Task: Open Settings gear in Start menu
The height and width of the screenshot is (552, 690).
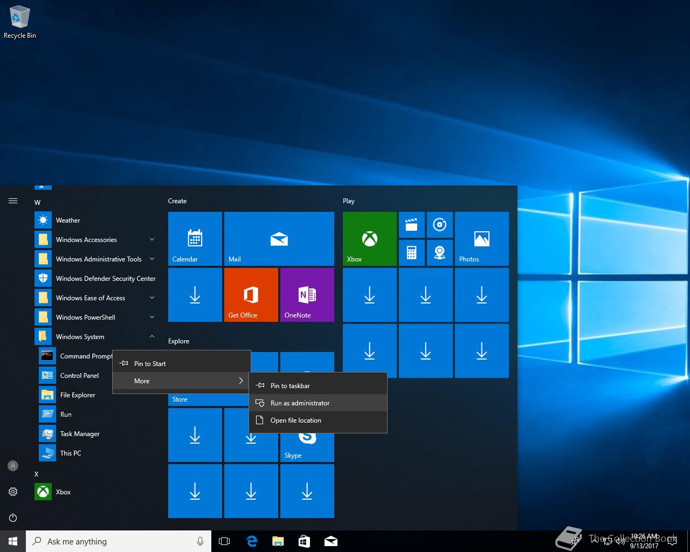Action: pyautogui.click(x=13, y=492)
